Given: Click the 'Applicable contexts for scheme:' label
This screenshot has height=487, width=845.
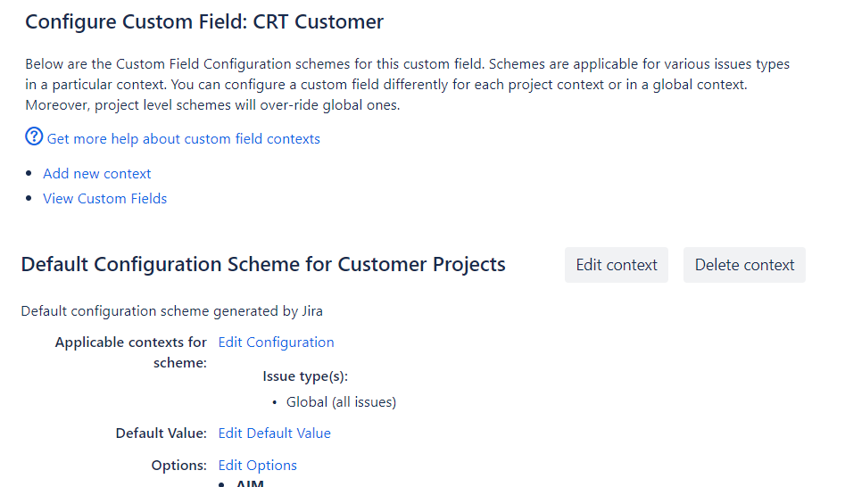Looking at the screenshot, I should click(131, 352).
